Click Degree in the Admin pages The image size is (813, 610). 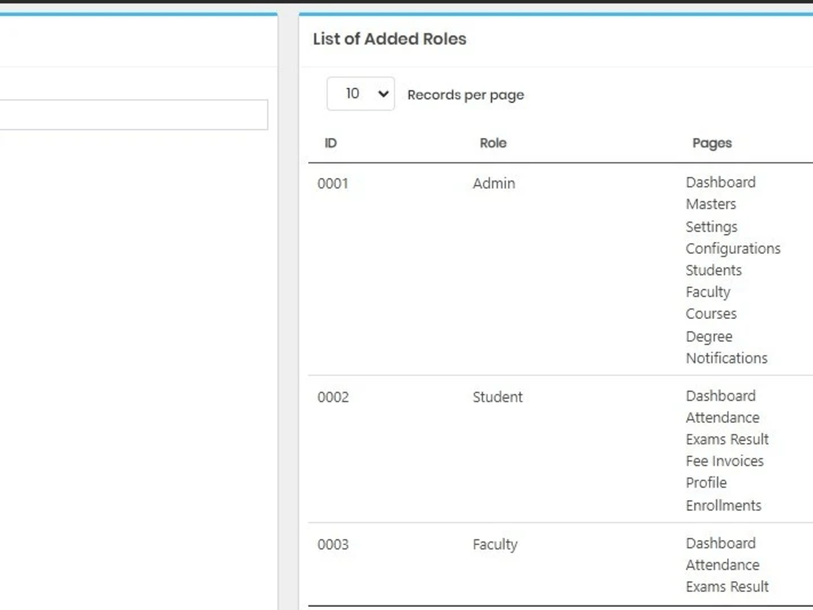pyautogui.click(x=709, y=338)
